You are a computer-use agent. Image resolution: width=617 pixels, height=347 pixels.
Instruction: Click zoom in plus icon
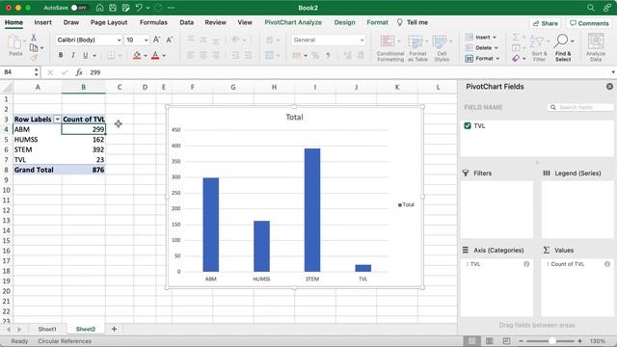[579, 341]
